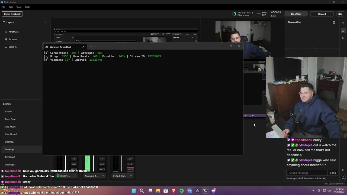The height and width of the screenshot is (195, 347).
Task: Click Share feedback button
Action: click(x=12, y=14)
